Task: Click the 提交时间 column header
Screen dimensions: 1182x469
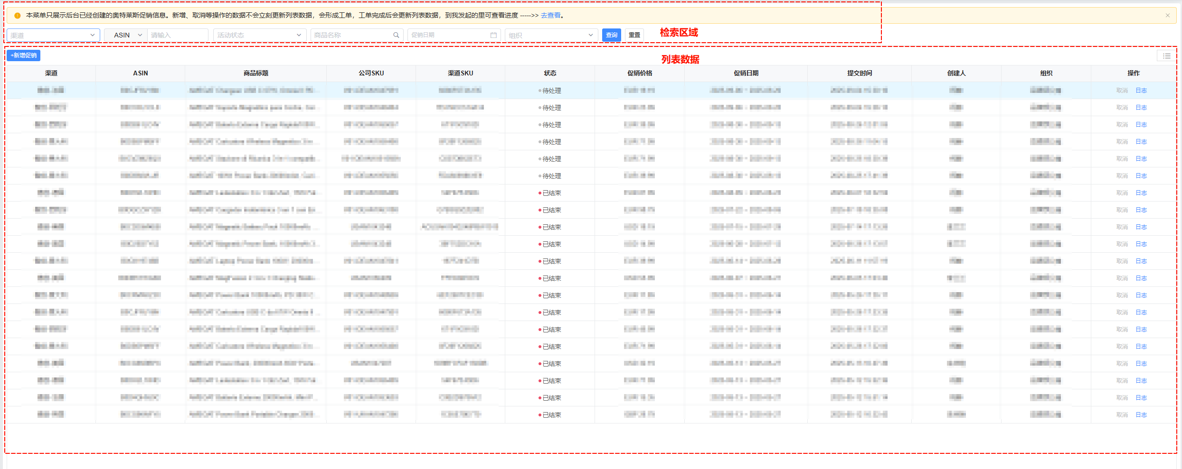Action: pyautogui.click(x=859, y=73)
